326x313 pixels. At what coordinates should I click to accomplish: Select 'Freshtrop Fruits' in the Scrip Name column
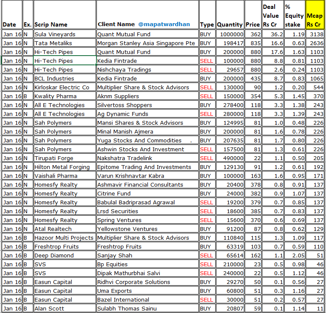click(65, 246)
